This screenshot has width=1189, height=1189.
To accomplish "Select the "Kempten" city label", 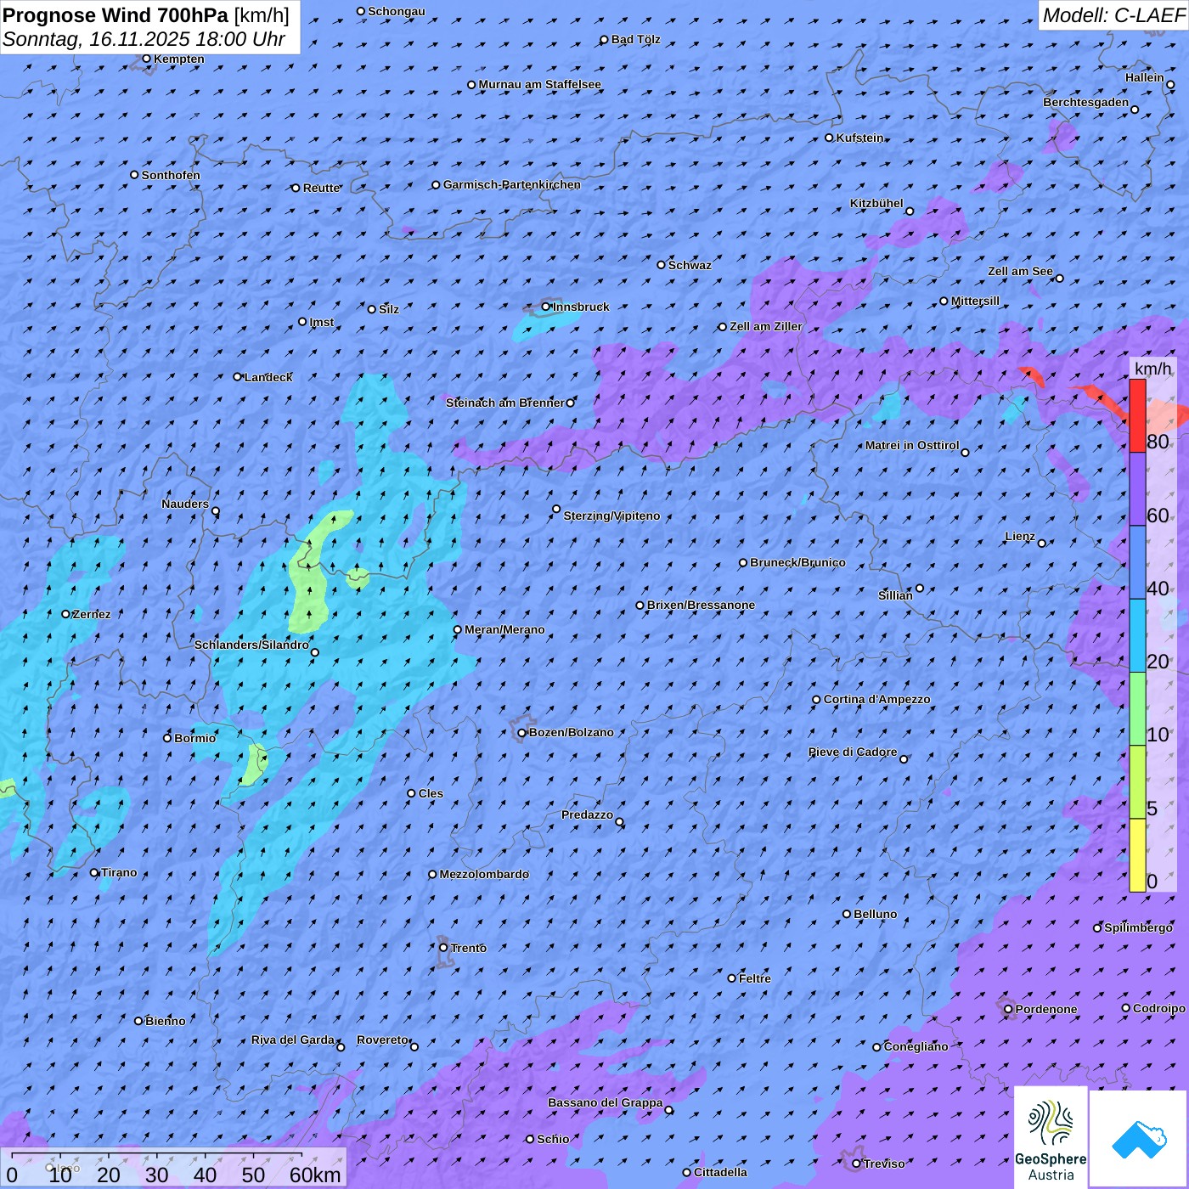I will coord(178,59).
